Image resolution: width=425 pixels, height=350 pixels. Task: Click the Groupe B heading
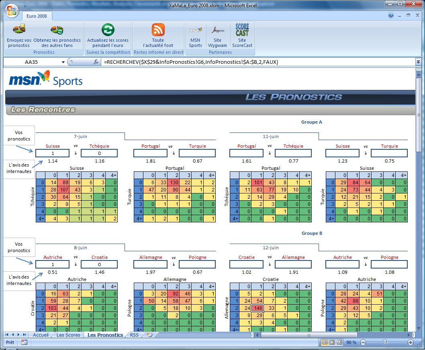[x=312, y=233]
